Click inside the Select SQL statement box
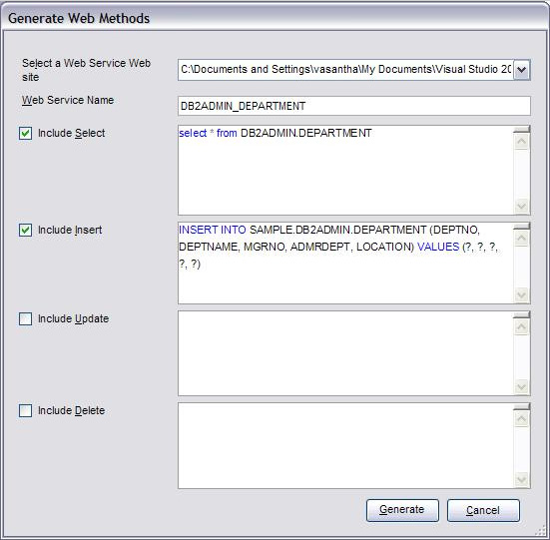The width and height of the screenshot is (550, 540). (x=345, y=170)
